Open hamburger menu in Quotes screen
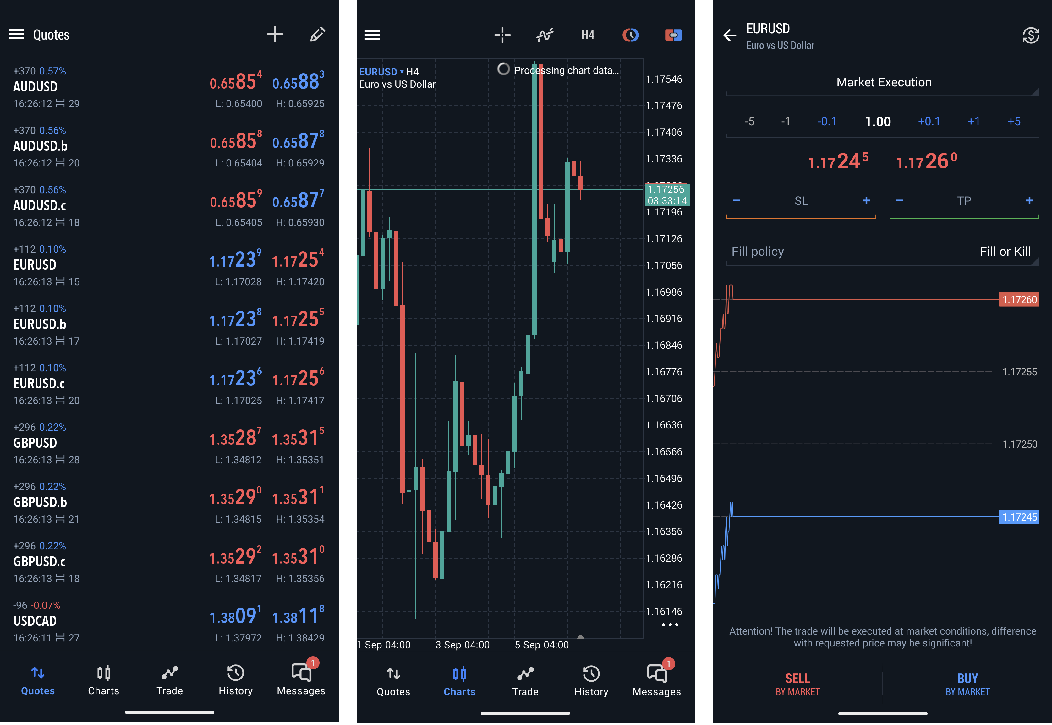This screenshot has width=1052, height=725. point(16,35)
